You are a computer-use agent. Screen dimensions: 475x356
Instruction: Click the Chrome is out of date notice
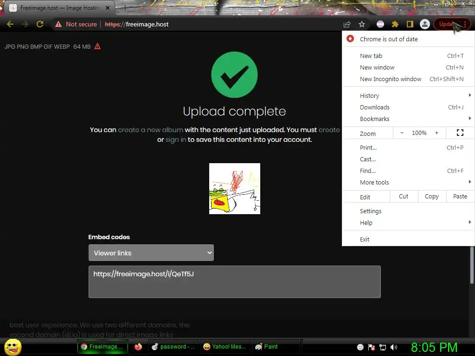click(408, 39)
